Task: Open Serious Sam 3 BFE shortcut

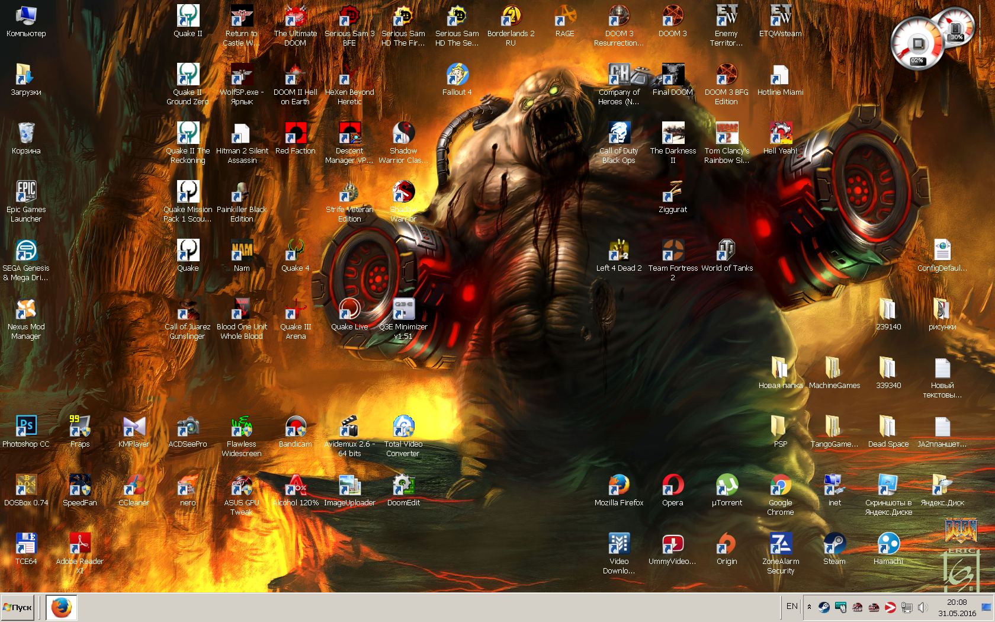Action: tap(349, 25)
